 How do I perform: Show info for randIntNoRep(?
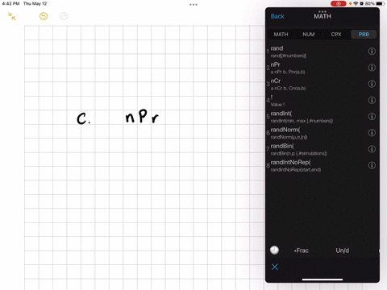(372, 165)
